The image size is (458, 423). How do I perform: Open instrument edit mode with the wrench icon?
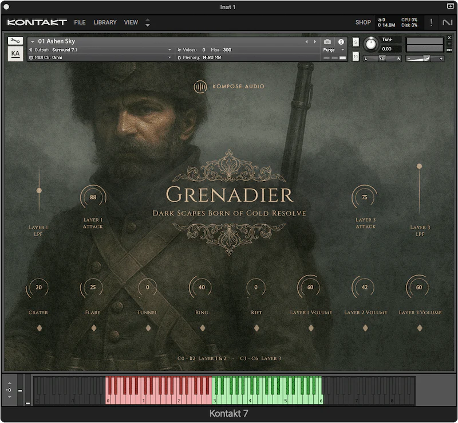tap(14, 41)
